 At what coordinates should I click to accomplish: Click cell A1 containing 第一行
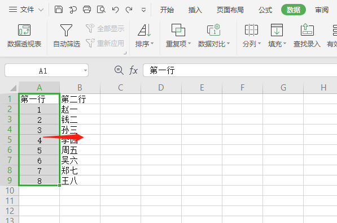point(39,99)
